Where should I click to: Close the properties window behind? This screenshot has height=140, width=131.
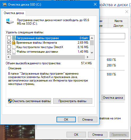127,12
